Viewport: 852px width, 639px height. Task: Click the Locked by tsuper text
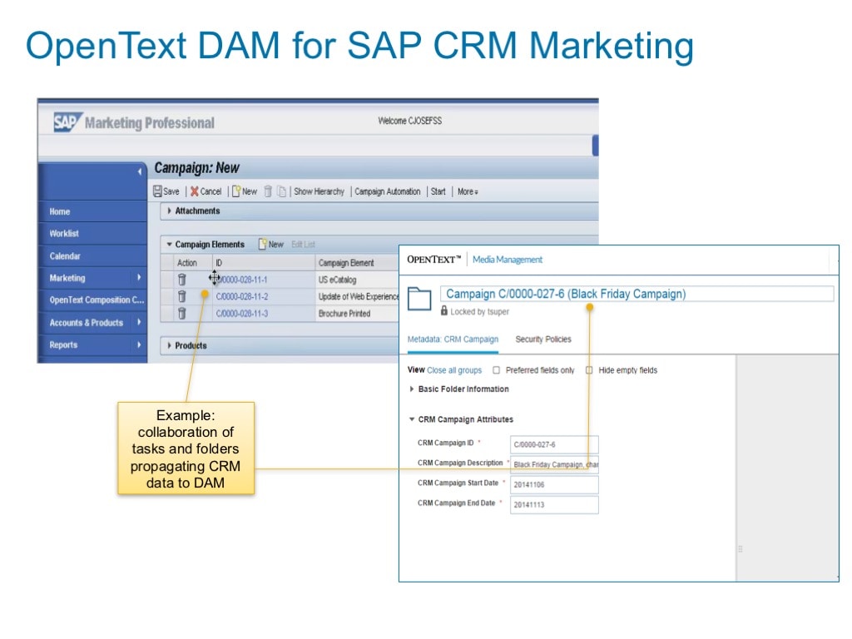(x=480, y=311)
